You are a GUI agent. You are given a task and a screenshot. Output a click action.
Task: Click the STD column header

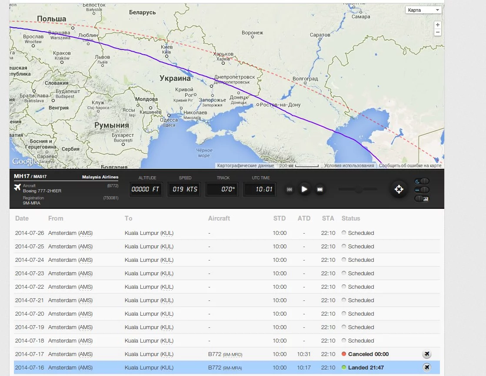(279, 218)
